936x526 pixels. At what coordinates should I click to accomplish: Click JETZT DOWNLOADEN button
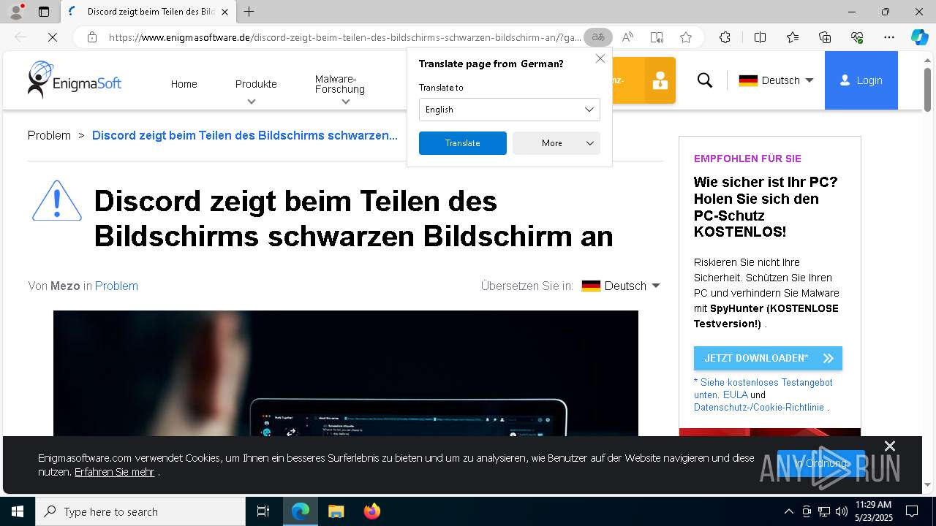[x=768, y=358]
